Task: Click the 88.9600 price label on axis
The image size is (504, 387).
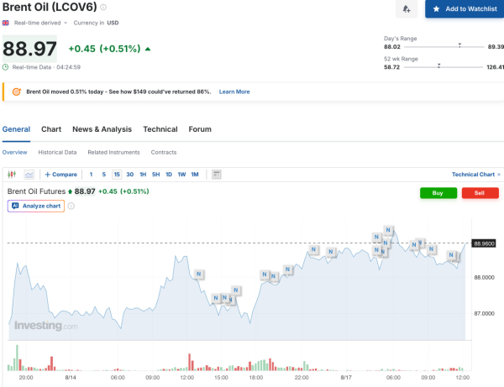Action: [484, 243]
